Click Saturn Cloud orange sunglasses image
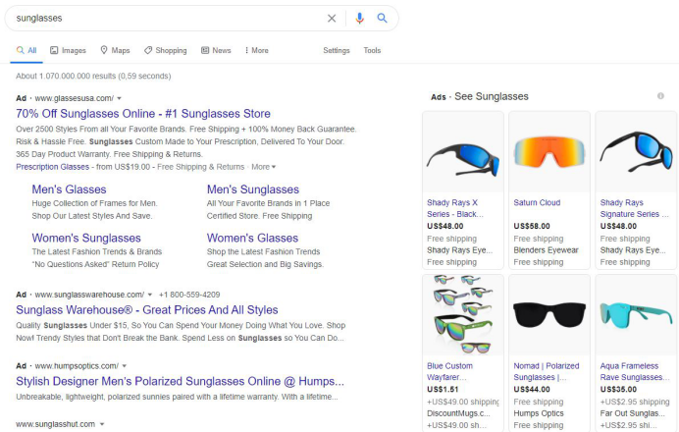The height and width of the screenshot is (432, 679). point(549,153)
